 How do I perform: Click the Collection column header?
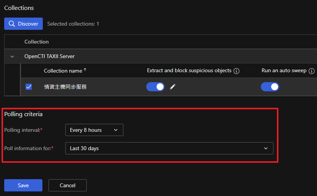(37, 42)
